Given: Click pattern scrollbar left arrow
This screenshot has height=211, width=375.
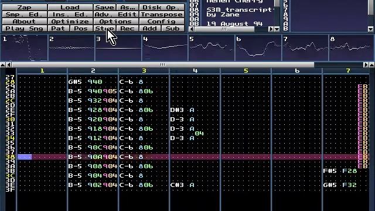Looking at the screenshot, I should [9, 64].
